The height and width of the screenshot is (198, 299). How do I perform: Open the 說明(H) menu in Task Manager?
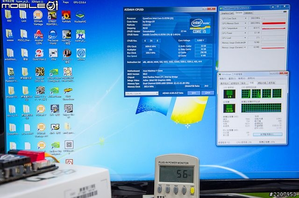coord(251,78)
